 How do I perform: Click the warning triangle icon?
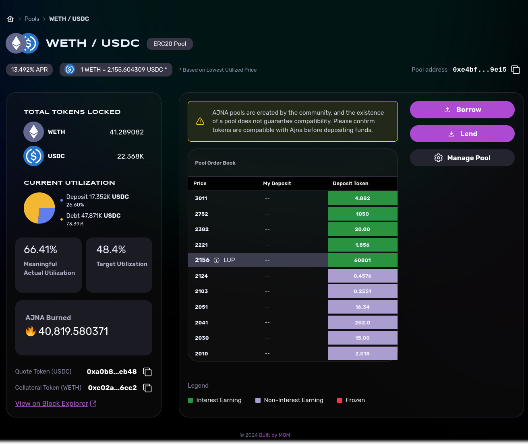coord(200,121)
